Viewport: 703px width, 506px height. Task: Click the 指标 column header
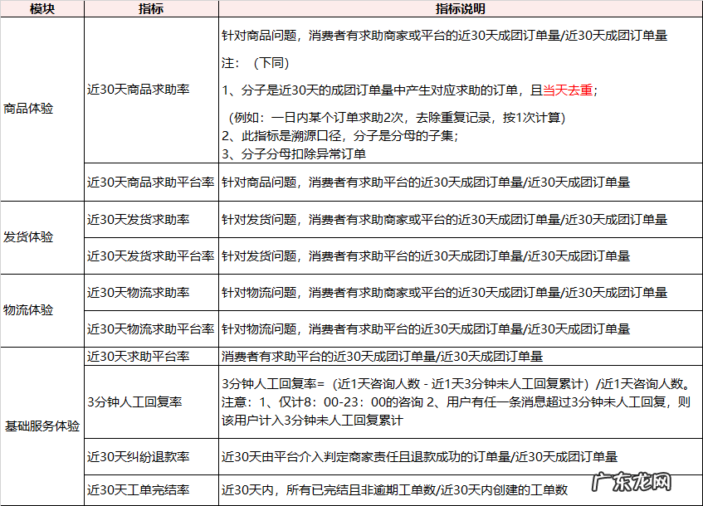pyautogui.click(x=150, y=10)
